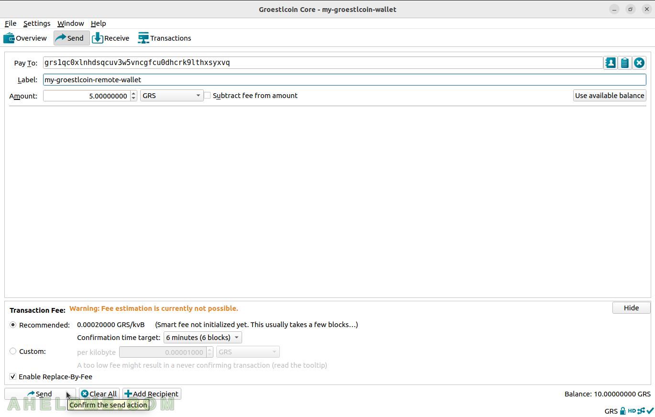Toggle Enable Replace-By-Fee checkbox
Viewport: 655px width, 417px height.
point(13,377)
